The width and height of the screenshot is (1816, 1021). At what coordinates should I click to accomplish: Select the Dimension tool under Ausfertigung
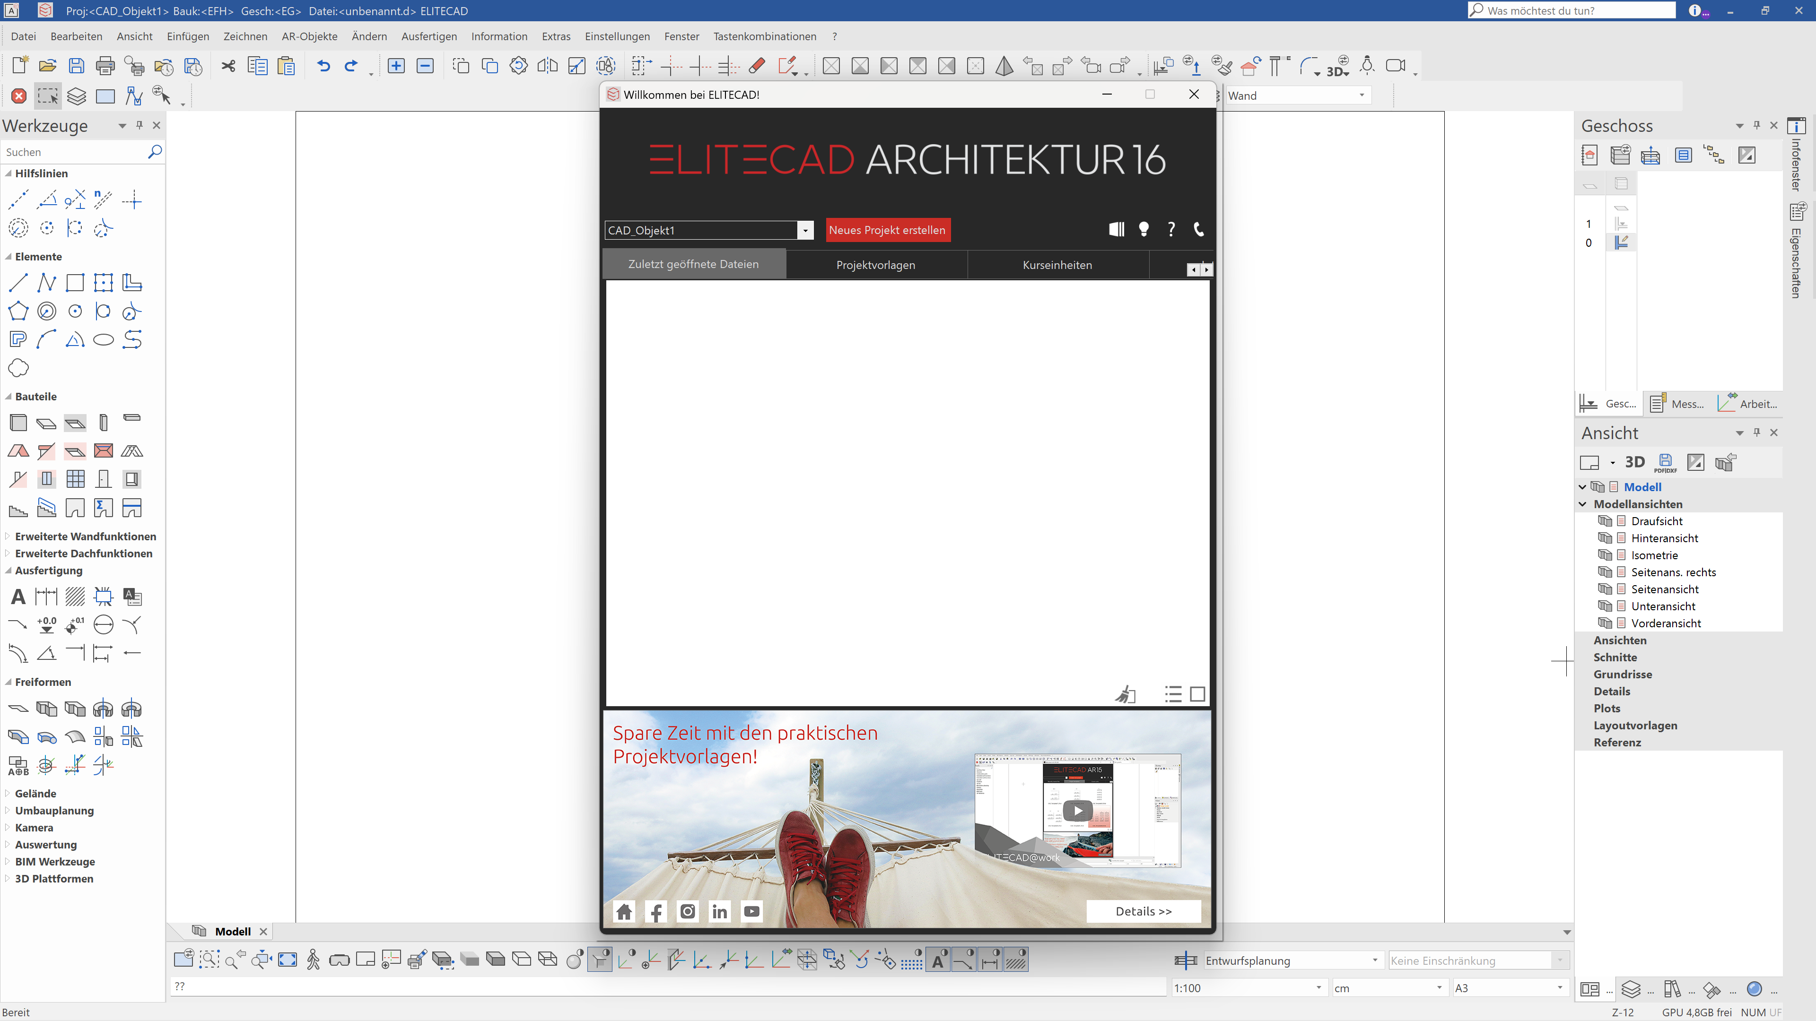pos(46,597)
